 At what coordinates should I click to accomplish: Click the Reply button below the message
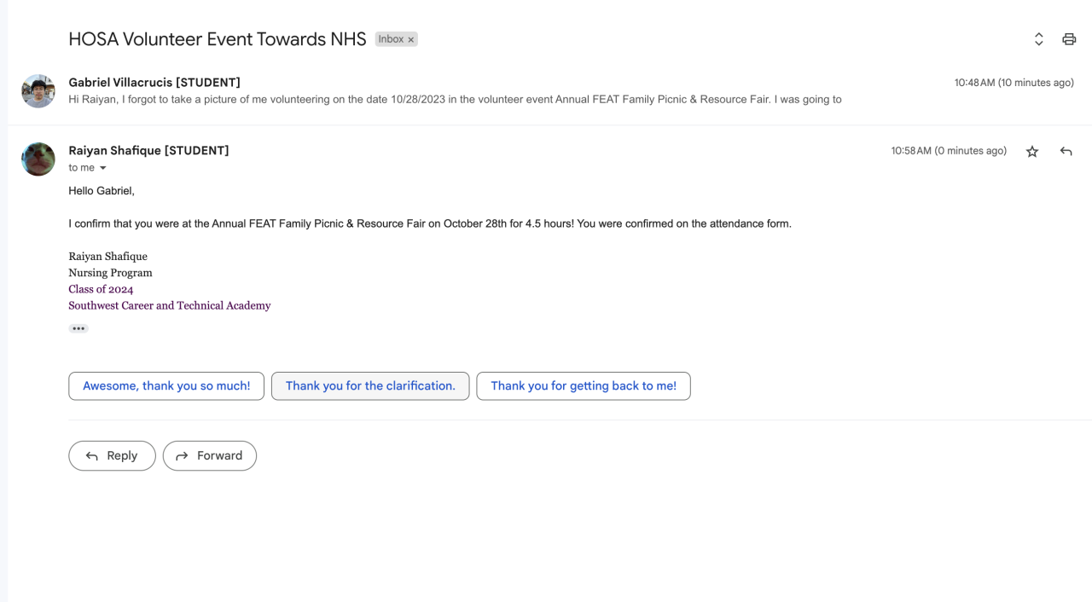[112, 456]
